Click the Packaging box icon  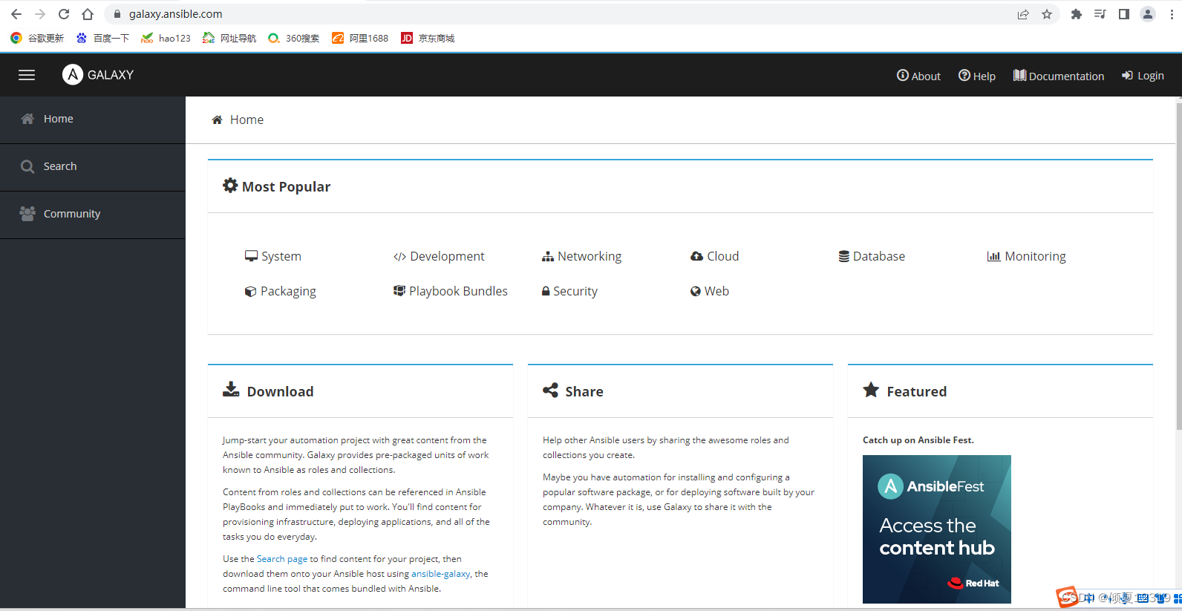(250, 292)
